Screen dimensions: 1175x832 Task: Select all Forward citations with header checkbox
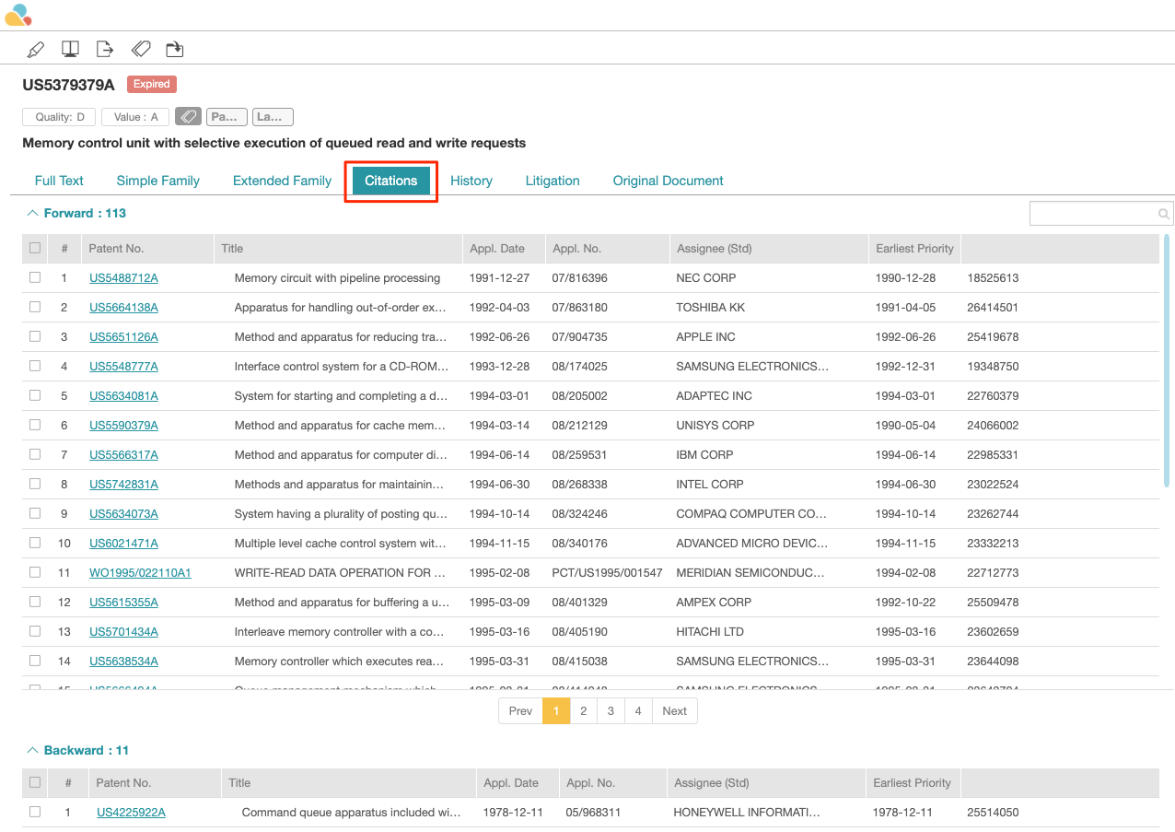tap(35, 248)
